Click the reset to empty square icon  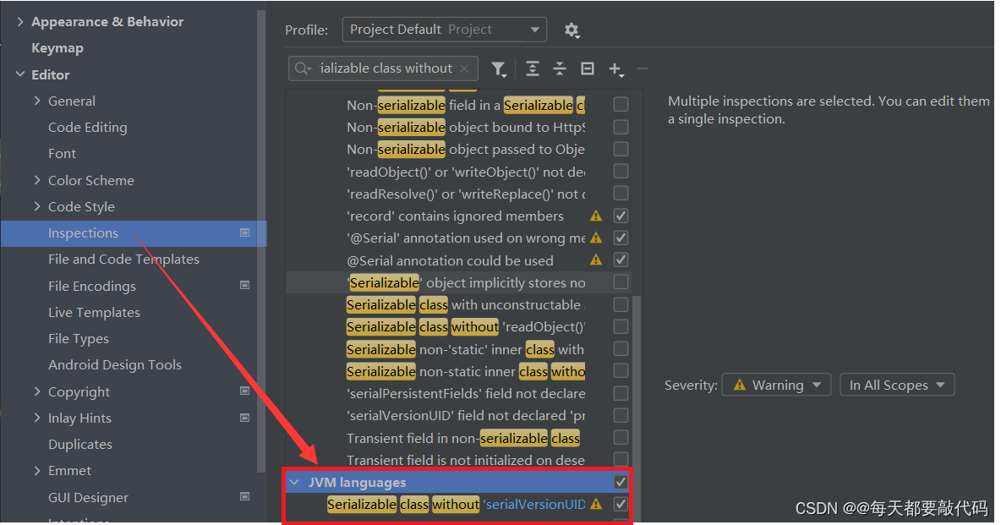tap(588, 69)
